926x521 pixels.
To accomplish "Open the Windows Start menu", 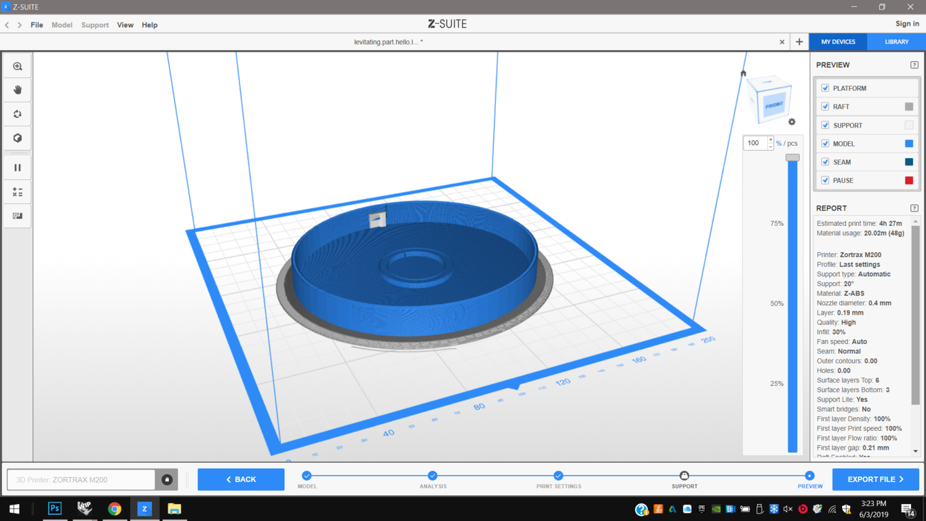I will (14, 509).
